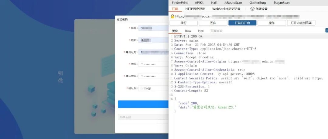Viewport: 328px width, 139px height.
Task: Click the Content-Security-Policy header line
Action: (x=249, y=78)
